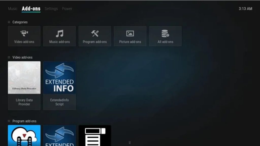The image size is (260, 146).
Task: Click the double-chevron scroll down indicator
Action: pos(130,142)
